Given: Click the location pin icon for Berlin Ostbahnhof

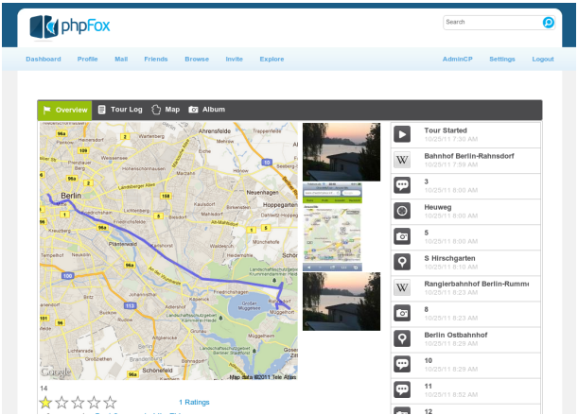Looking at the screenshot, I should (402, 338).
